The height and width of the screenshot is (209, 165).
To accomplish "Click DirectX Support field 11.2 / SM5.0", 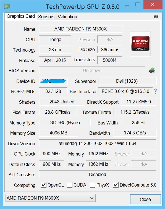I will 139,102.
